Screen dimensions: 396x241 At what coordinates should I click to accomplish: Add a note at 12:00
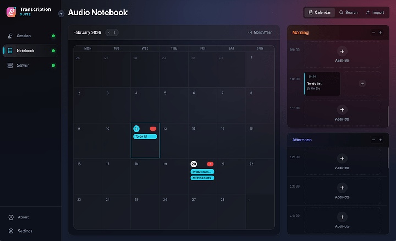[342, 162]
